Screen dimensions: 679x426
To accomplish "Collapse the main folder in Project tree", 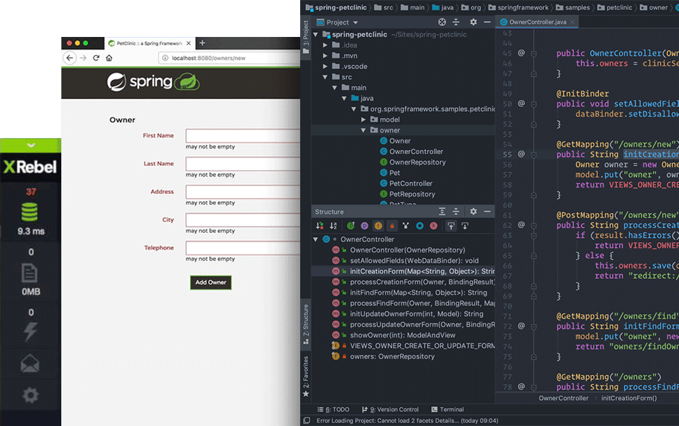I will 334,88.
